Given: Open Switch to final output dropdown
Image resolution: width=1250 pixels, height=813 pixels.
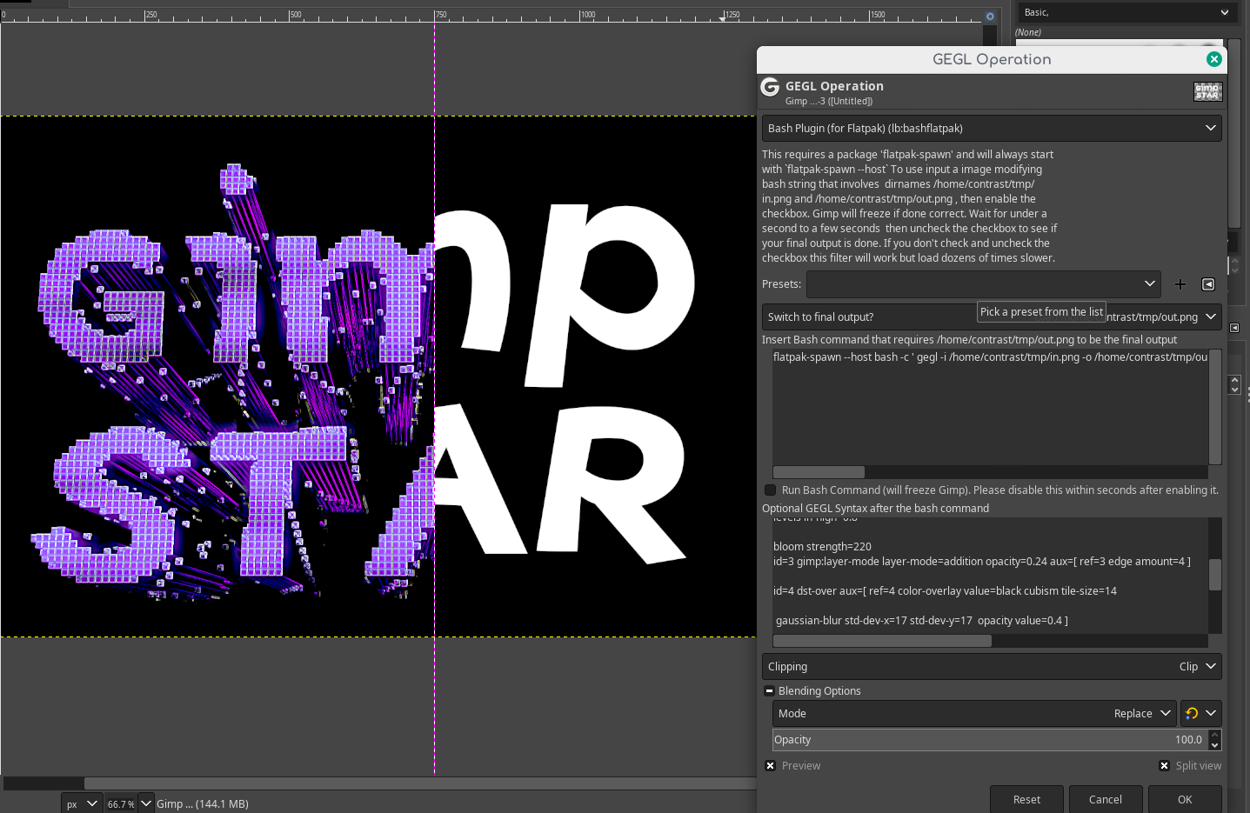Looking at the screenshot, I should [992, 317].
